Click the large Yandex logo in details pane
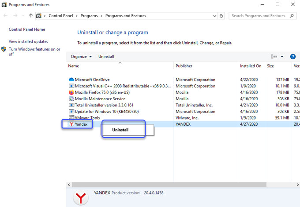300x207 pixels. pos(81,198)
